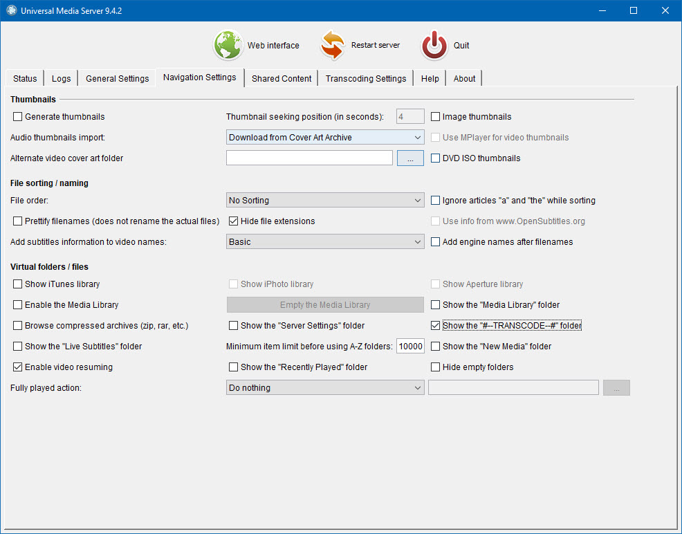Click the red Quit power icon
The height and width of the screenshot is (534, 682).
[x=434, y=45]
